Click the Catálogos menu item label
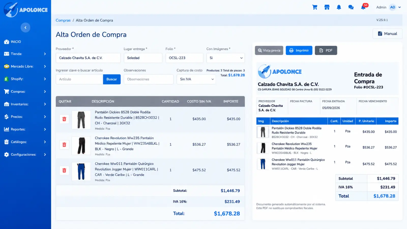This screenshot has width=407, height=229. (19, 142)
